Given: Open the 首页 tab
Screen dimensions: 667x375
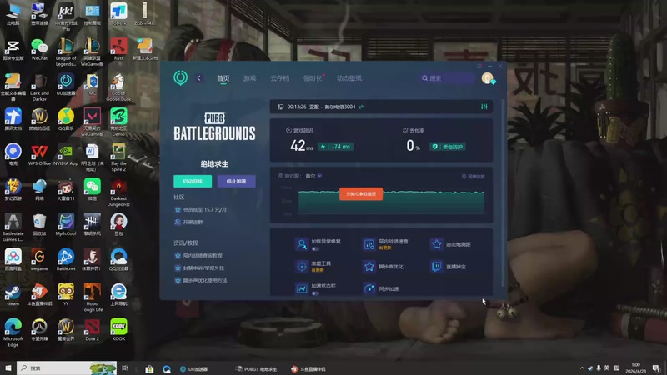Looking at the screenshot, I should (x=223, y=78).
